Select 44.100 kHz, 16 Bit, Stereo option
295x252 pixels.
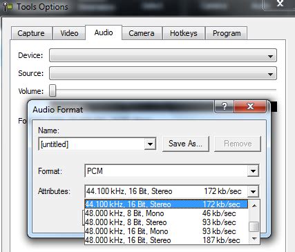coord(166,204)
